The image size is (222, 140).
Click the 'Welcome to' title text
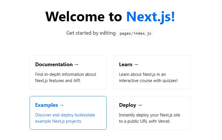click(83, 16)
